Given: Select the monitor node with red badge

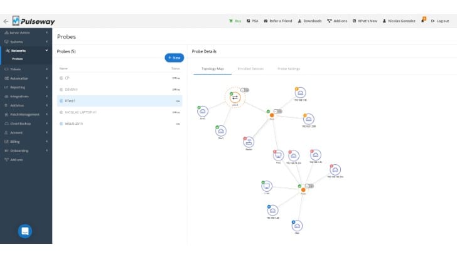Looking at the screenshot, I should (x=278, y=155).
